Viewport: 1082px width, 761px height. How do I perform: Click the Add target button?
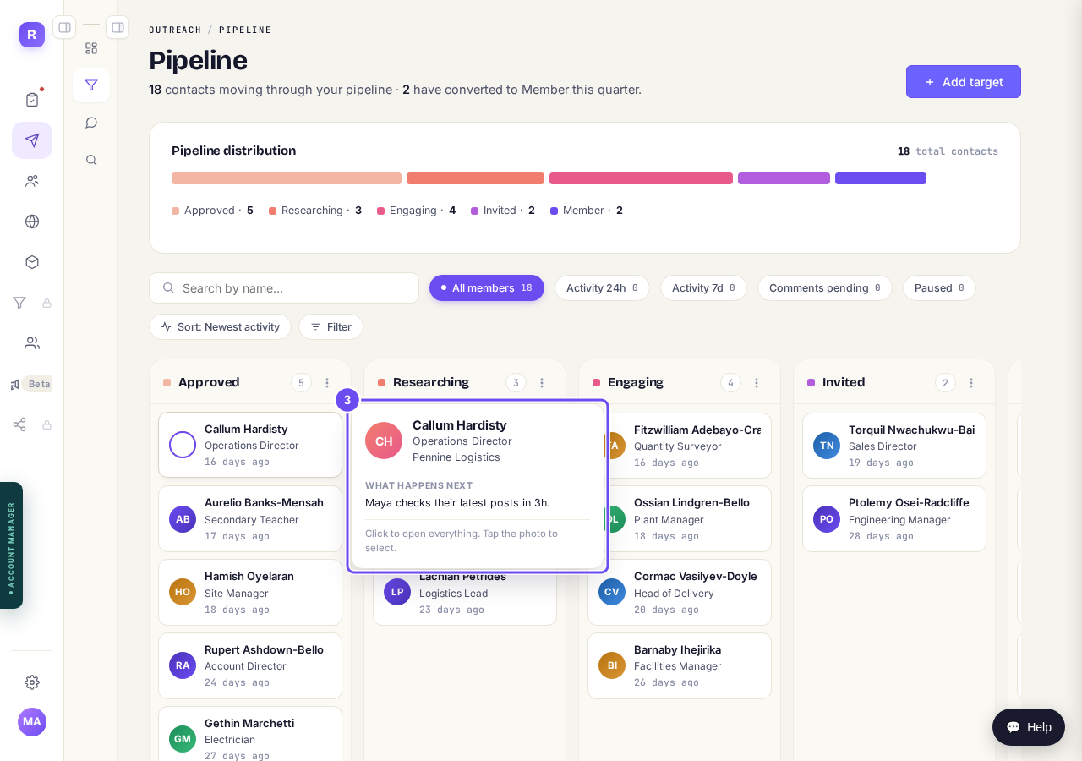[964, 82]
